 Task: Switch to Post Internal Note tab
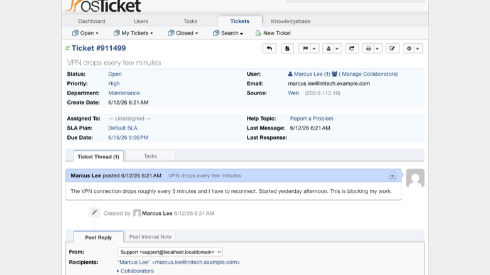point(150,237)
